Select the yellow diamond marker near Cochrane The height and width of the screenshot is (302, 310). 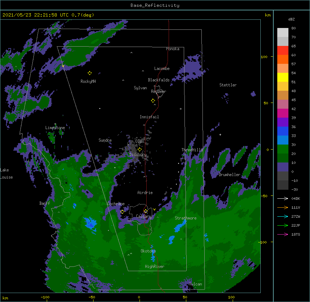(x=122, y=212)
